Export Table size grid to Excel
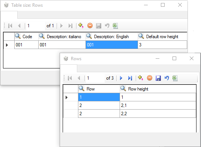Screen dimensions: 201x147 (x=115, y=26)
